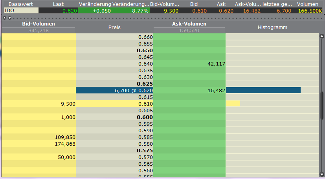Click the 0.565 price level
This screenshot has width=325, height=179.
click(x=145, y=164)
